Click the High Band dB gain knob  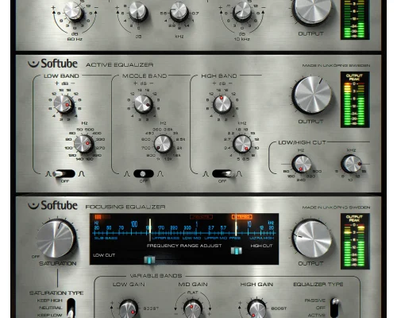coord(222,104)
